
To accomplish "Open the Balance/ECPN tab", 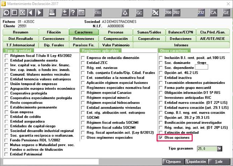I will pyautogui.click(x=181, y=32).
